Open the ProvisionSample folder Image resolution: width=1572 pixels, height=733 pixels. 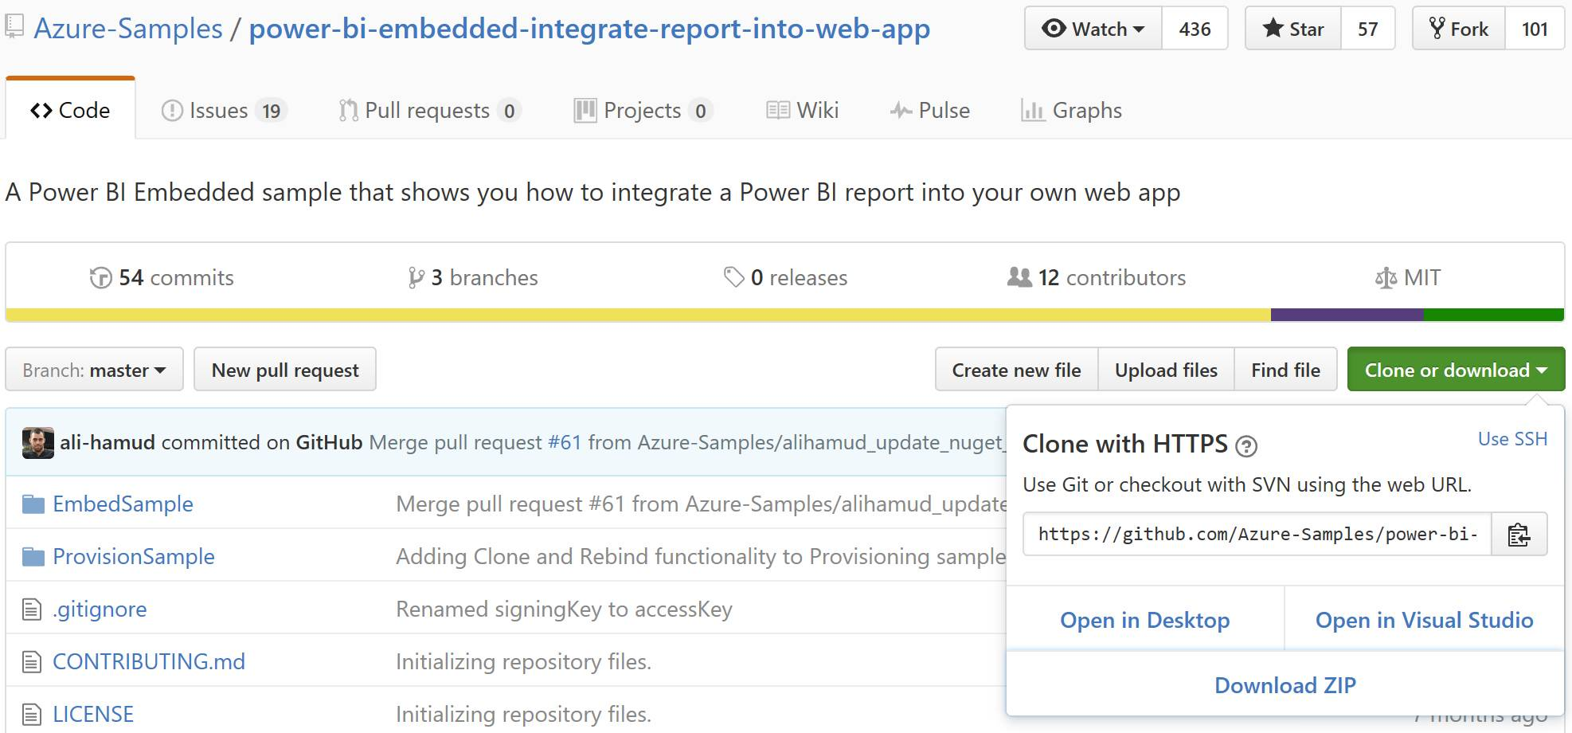134,556
